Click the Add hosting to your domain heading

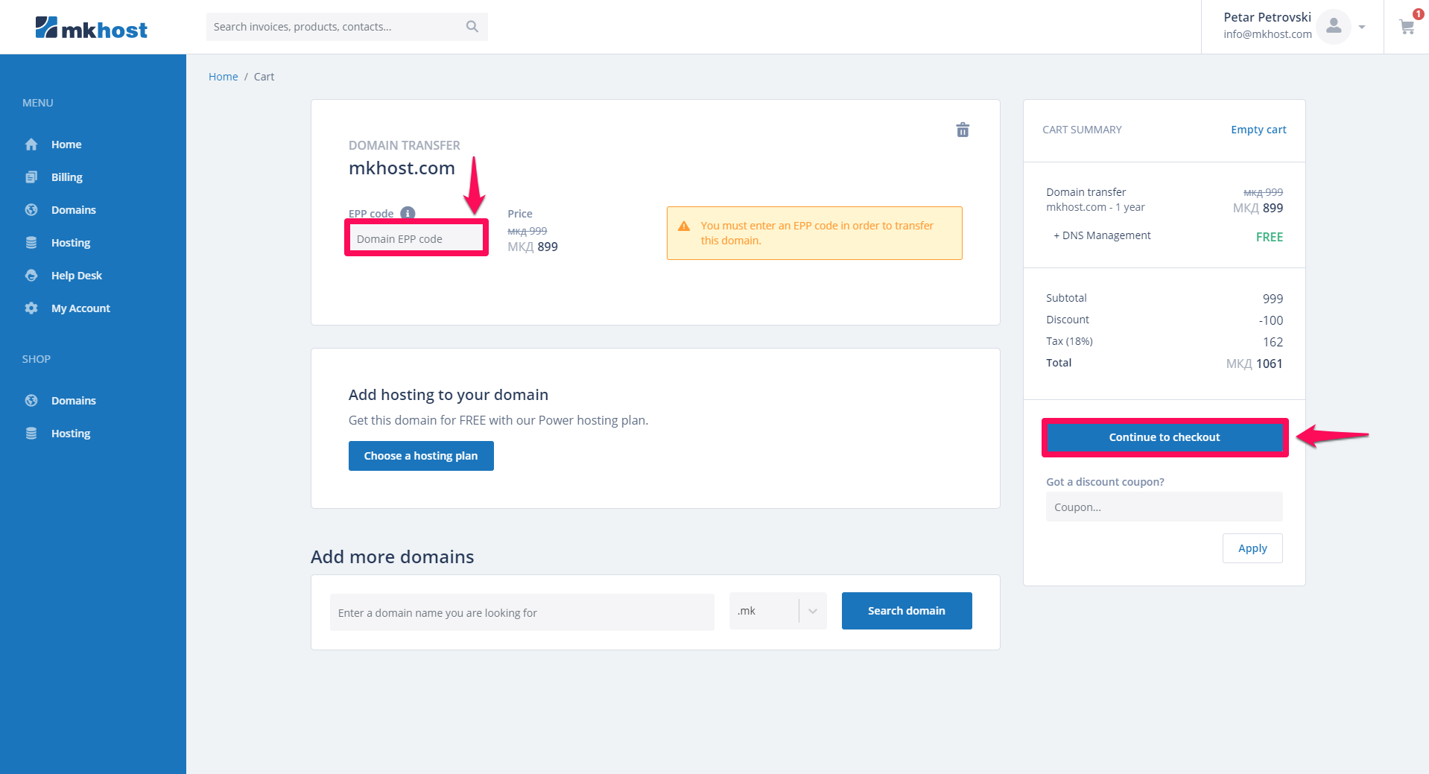click(449, 395)
